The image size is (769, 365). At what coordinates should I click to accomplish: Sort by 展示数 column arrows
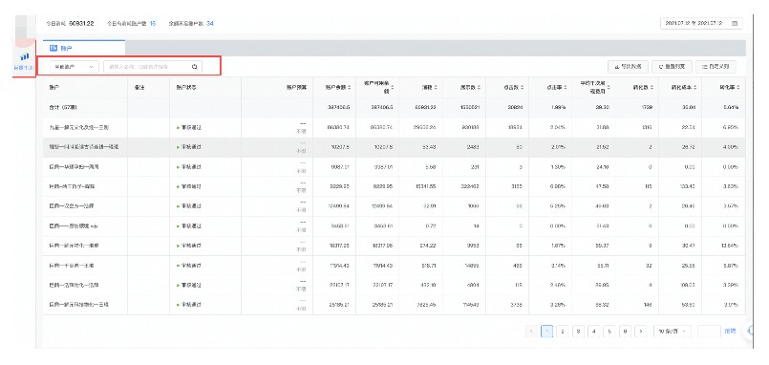point(480,87)
